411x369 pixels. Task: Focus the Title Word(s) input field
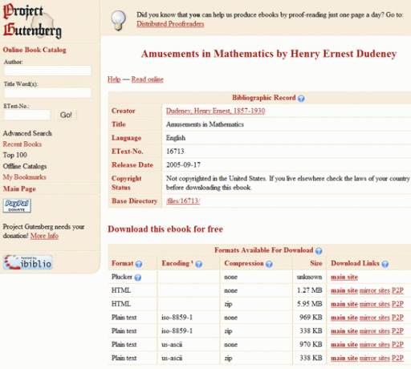click(47, 93)
